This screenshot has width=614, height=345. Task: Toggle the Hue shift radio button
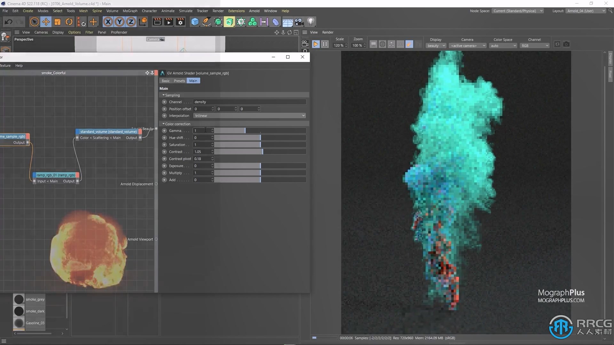(x=164, y=138)
